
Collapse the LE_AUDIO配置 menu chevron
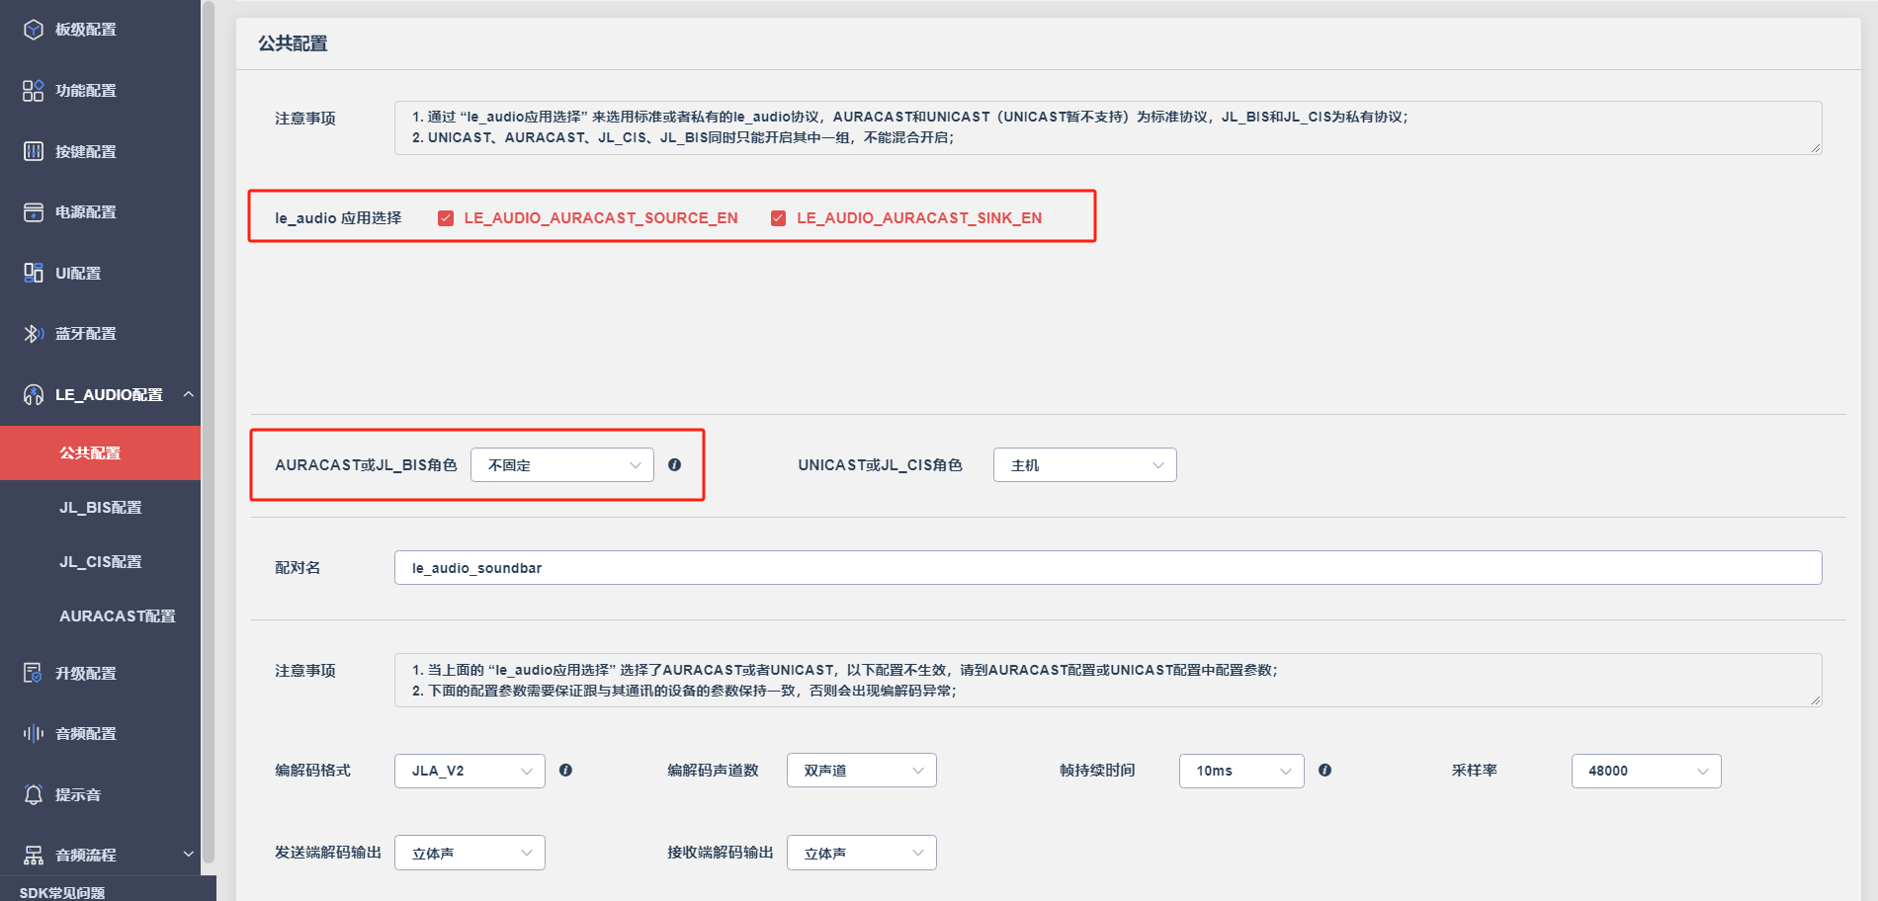(x=188, y=394)
